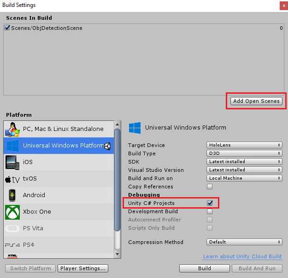288x278 pixels.
Task: Click the Autoconnect Profiler checkbox
Action: tap(210, 220)
